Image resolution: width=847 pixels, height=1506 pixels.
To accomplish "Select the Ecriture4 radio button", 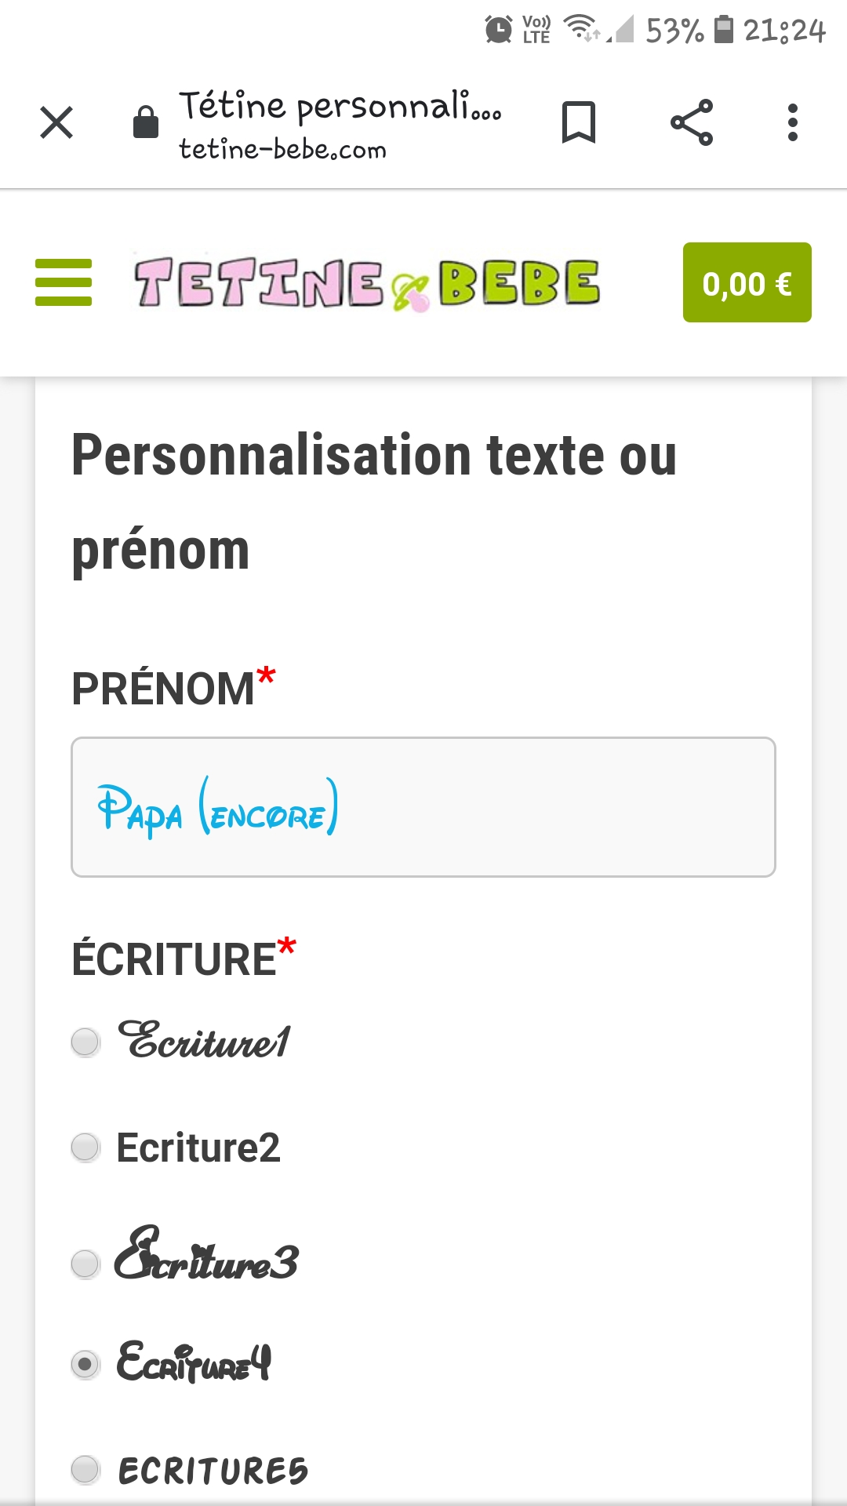I will point(85,1365).
